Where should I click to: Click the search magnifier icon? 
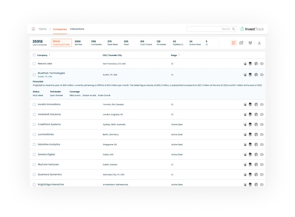coord(234,29)
